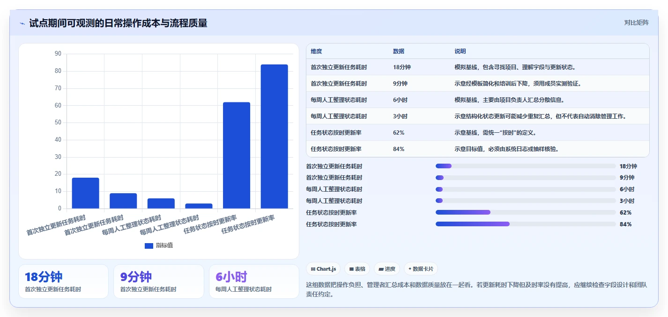Click the 9分钟 cell in the table

coord(401,84)
